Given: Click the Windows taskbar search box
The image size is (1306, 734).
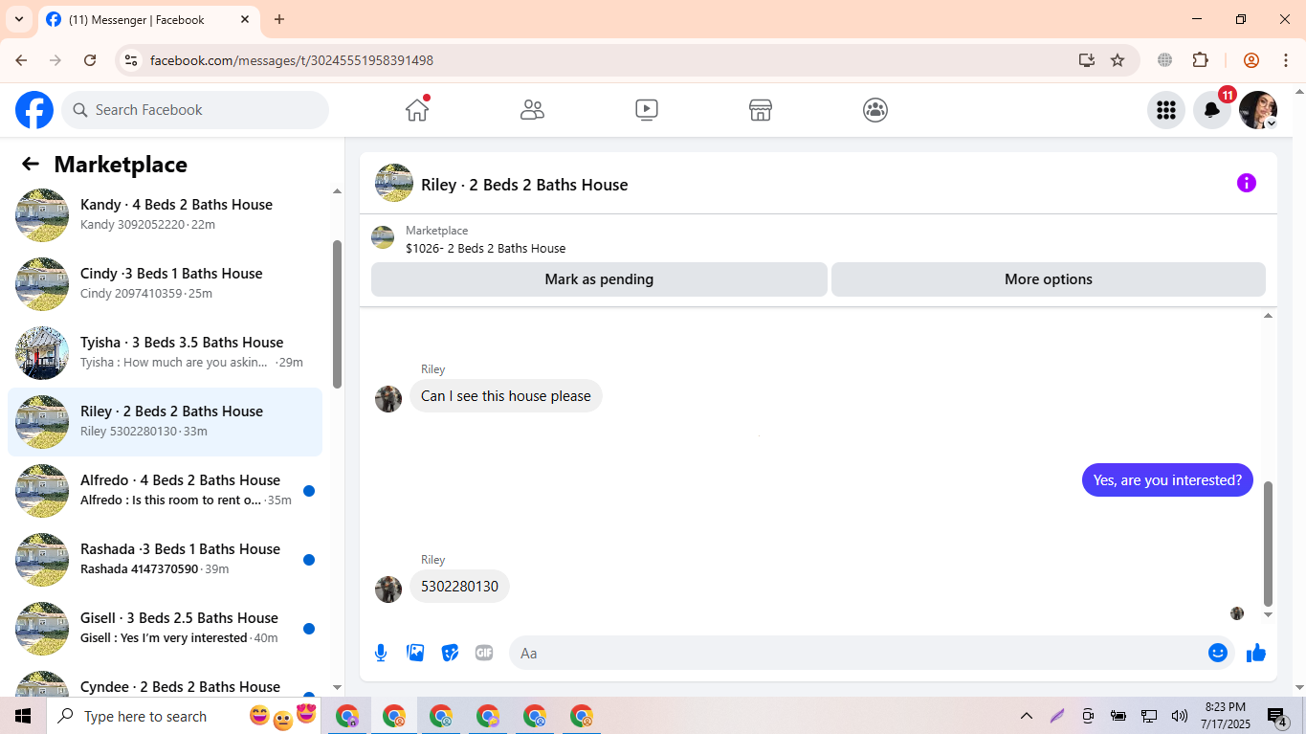Looking at the screenshot, I should coord(186,716).
